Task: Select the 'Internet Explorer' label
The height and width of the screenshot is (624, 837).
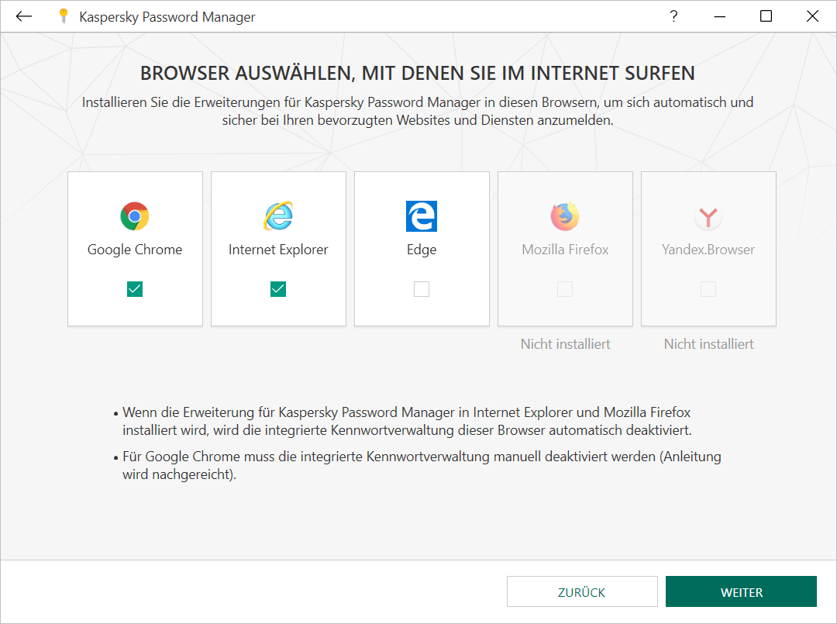Action: (x=278, y=250)
